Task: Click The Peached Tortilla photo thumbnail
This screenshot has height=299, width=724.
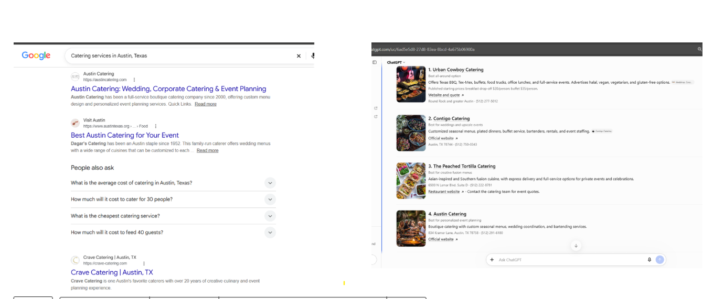Action: click(x=411, y=181)
